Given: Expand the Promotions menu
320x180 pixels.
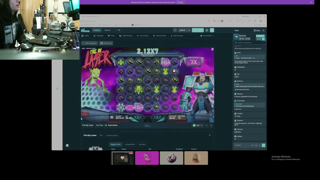Looking at the screenshot, I should click(207, 36).
